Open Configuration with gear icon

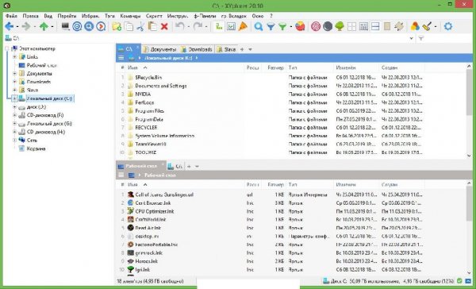[x=448, y=26]
